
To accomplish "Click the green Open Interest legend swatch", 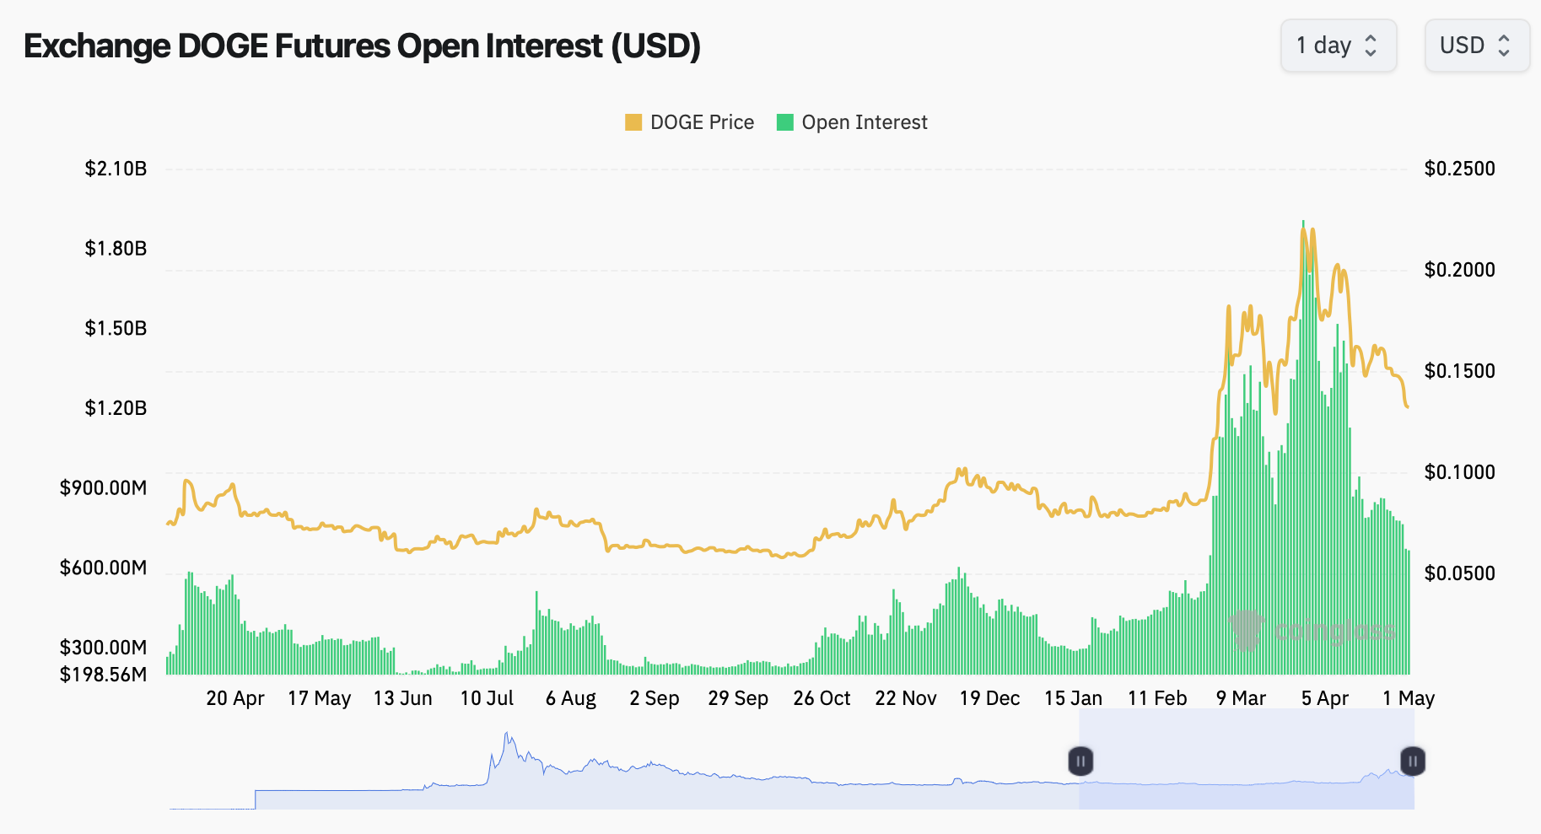I will (784, 121).
